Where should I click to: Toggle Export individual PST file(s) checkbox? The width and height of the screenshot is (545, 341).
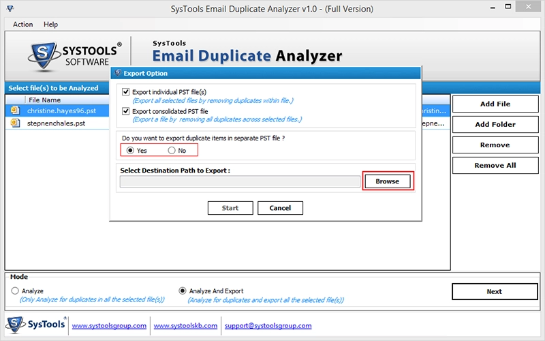click(125, 92)
